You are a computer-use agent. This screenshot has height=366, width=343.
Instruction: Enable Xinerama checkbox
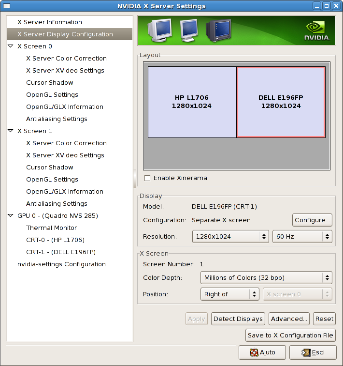click(147, 178)
